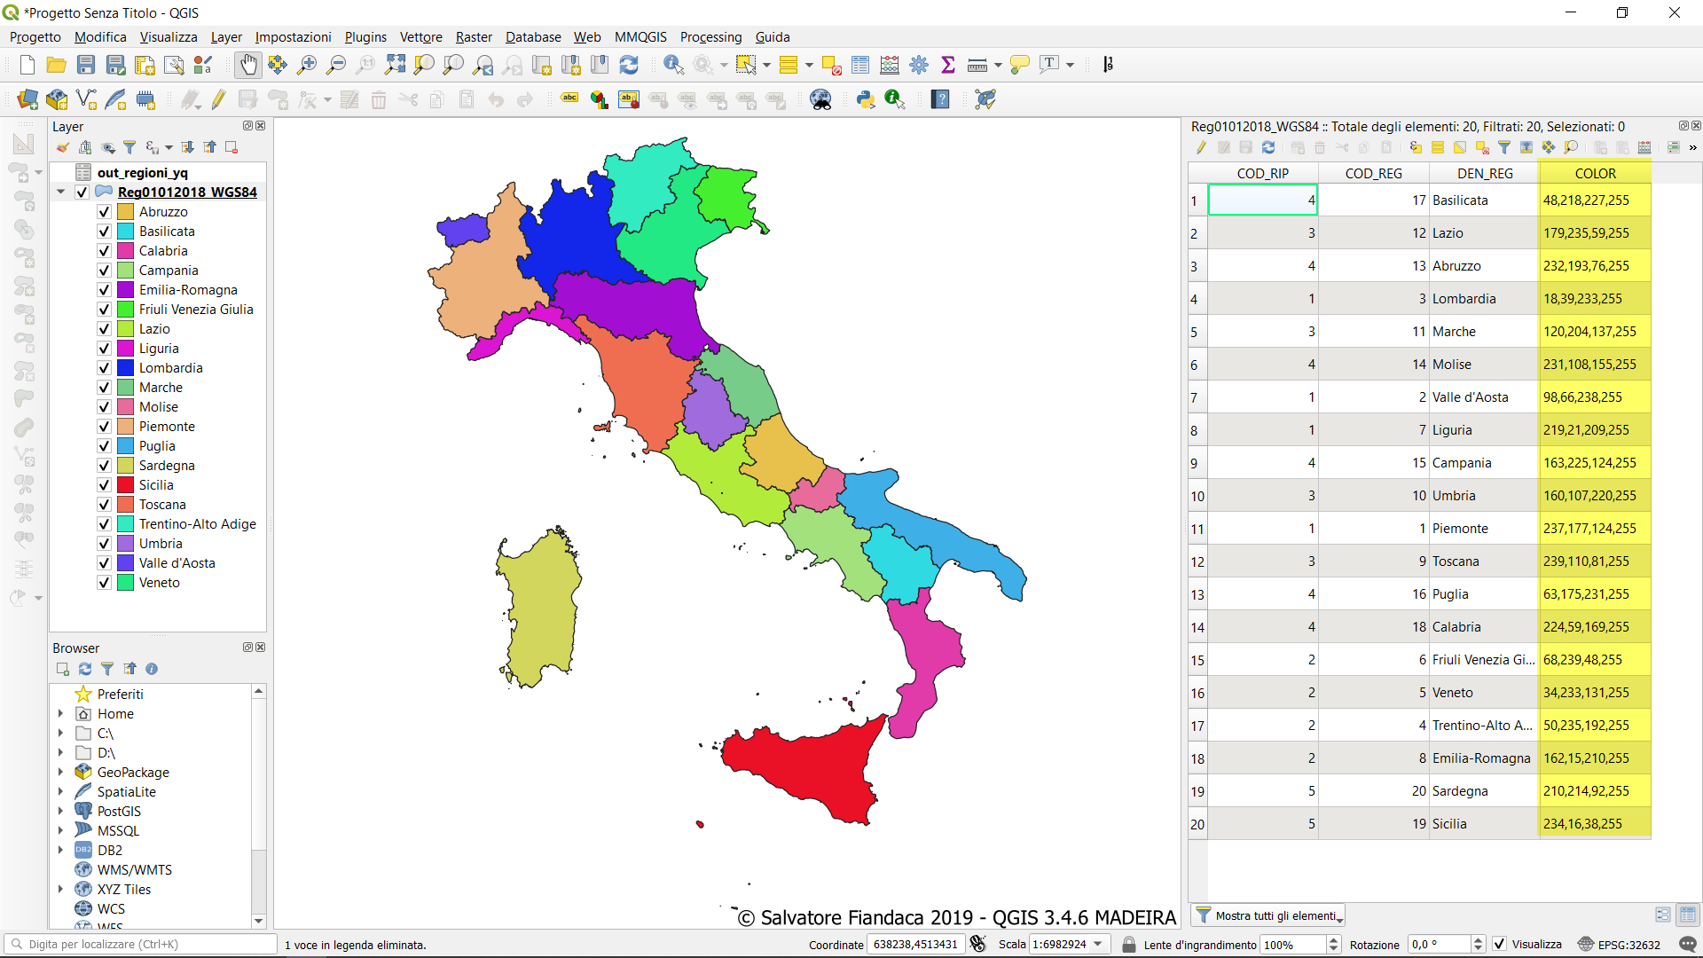Open the Python console icon
1703x958 pixels.
(x=866, y=99)
